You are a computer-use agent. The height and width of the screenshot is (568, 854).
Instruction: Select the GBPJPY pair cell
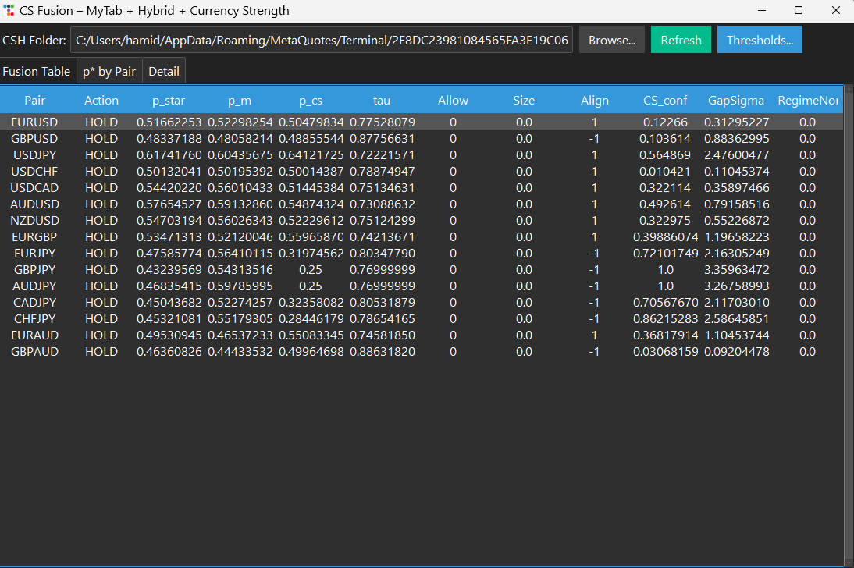click(x=34, y=270)
